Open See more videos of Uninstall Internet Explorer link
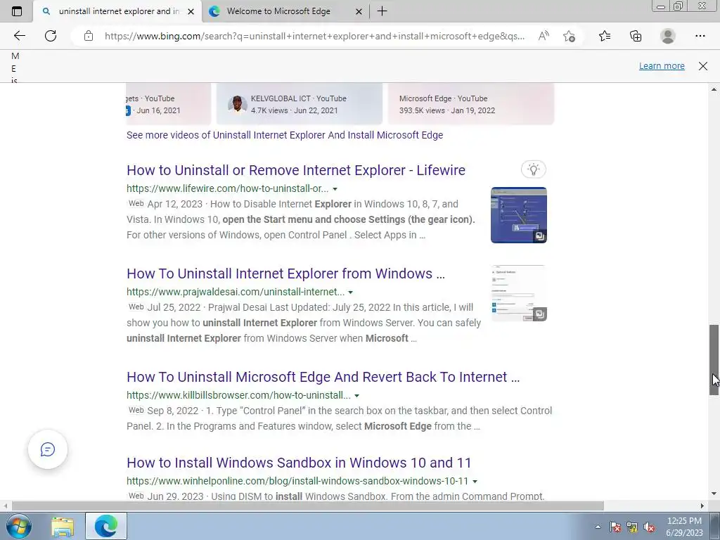Viewport: 720px width, 540px height. click(285, 135)
